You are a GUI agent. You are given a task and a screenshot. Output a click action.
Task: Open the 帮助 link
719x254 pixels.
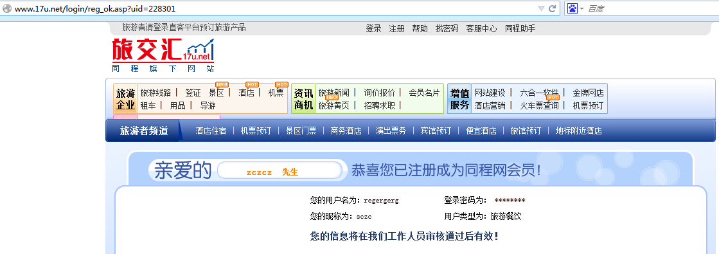coord(420,28)
